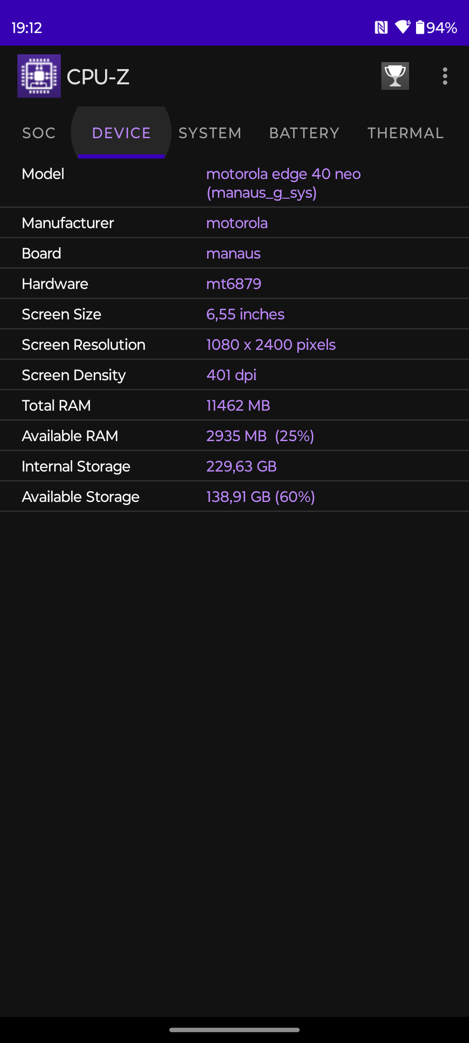Image resolution: width=469 pixels, height=1043 pixels.
Task: Switch to the SYSTEM tab
Action: coord(210,133)
